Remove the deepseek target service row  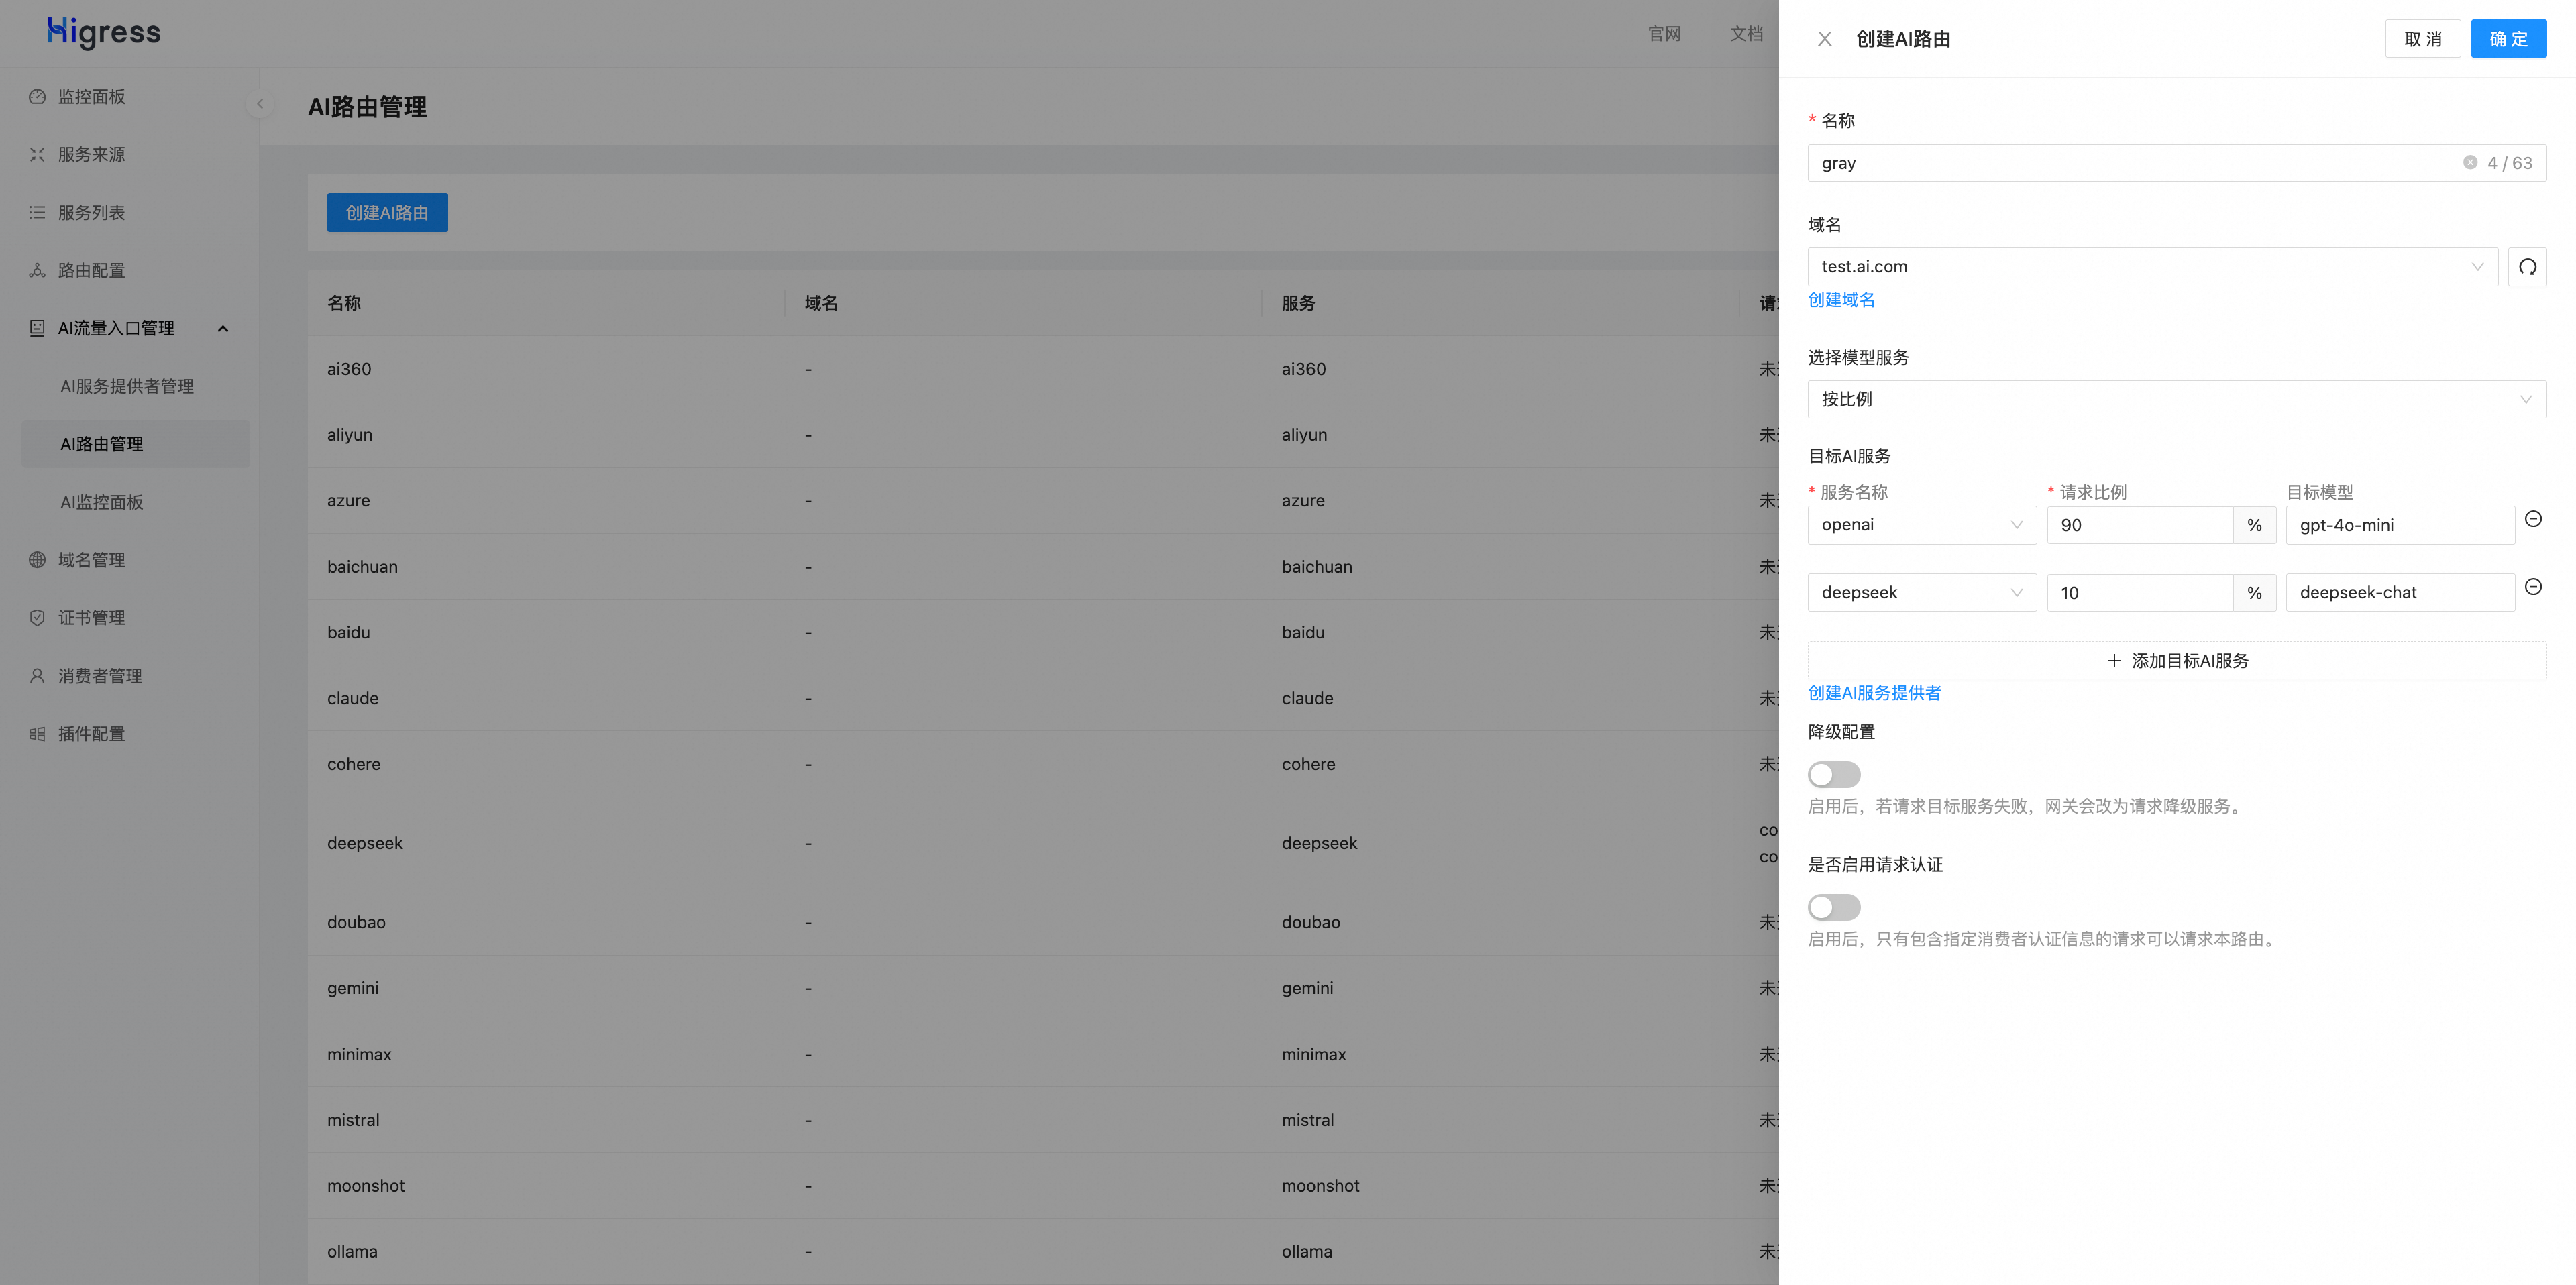[x=2532, y=587]
